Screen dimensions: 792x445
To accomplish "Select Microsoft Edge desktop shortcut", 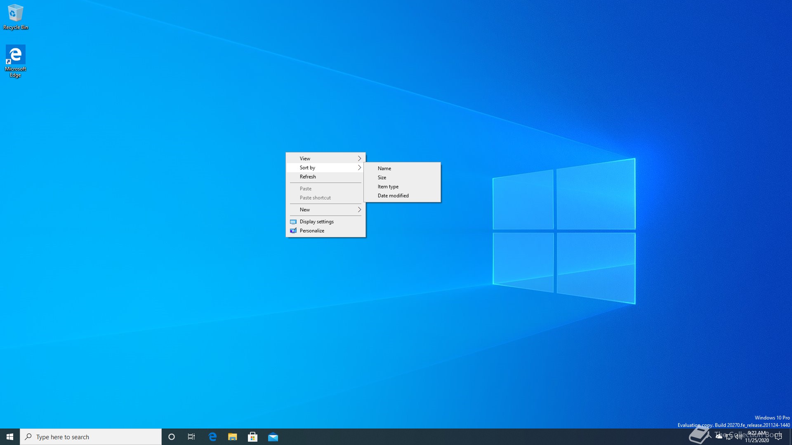I will [x=16, y=61].
